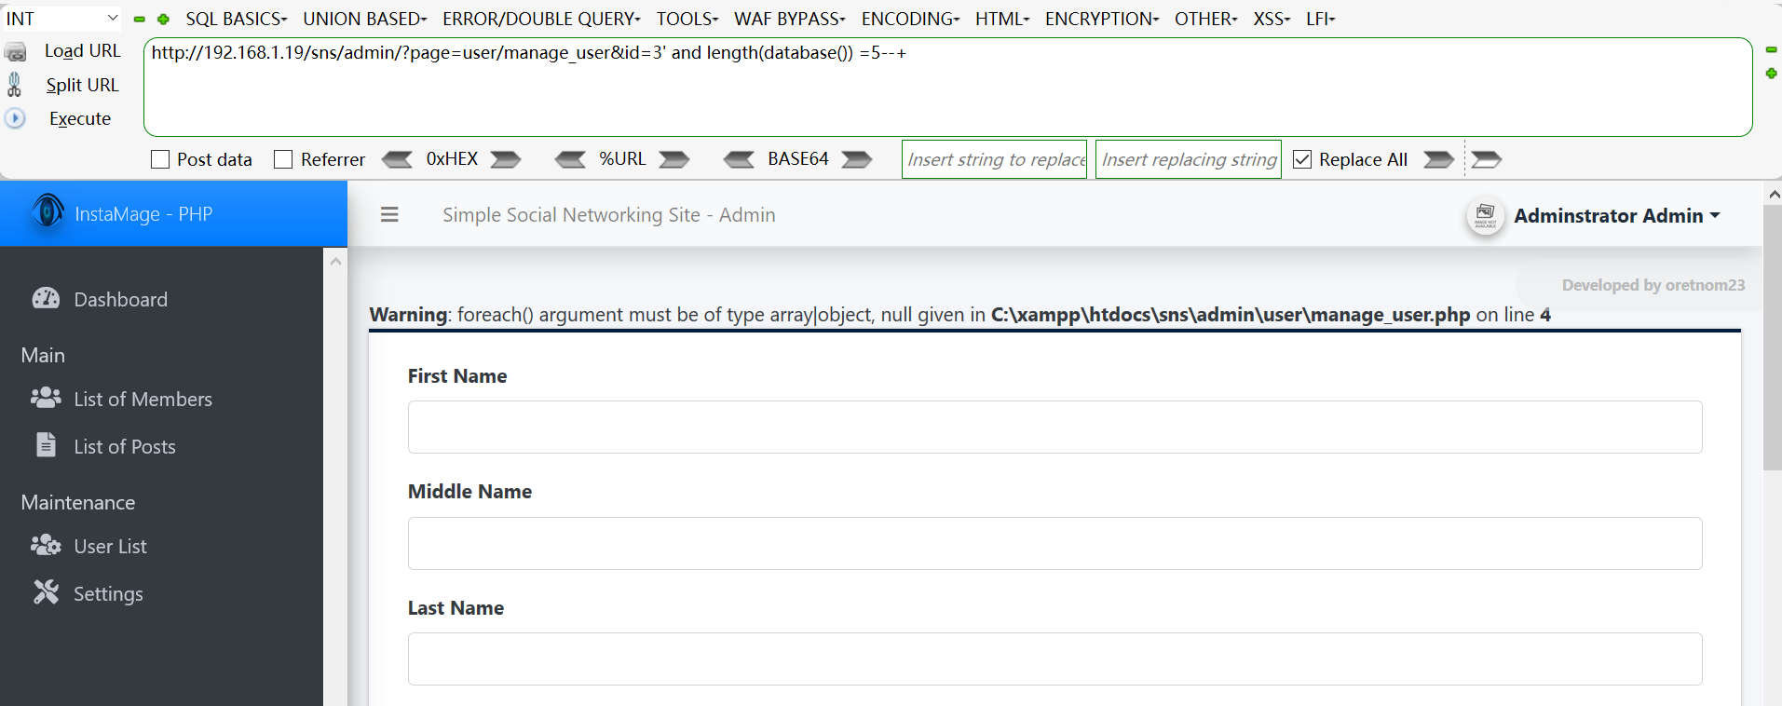Click left arrow before BASE64

(x=739, y=159)
